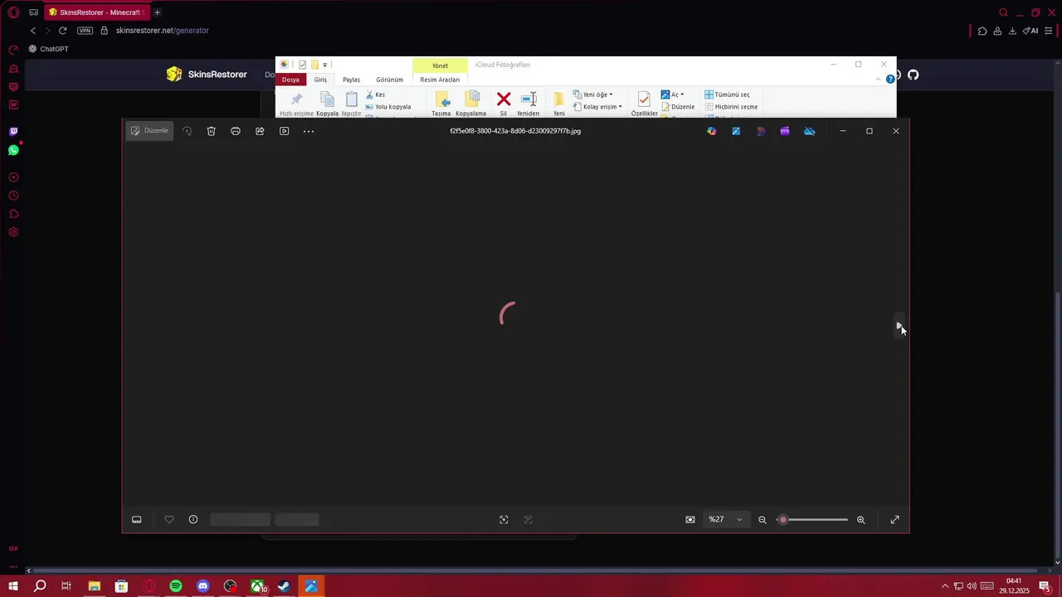Go to next photo with right arrow
The height and width of the screenshot is (597, 1062).
tap(899, 327)
